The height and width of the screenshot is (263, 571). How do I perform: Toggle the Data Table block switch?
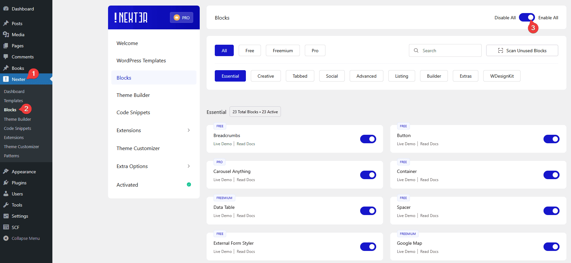[x=368, y=211]
